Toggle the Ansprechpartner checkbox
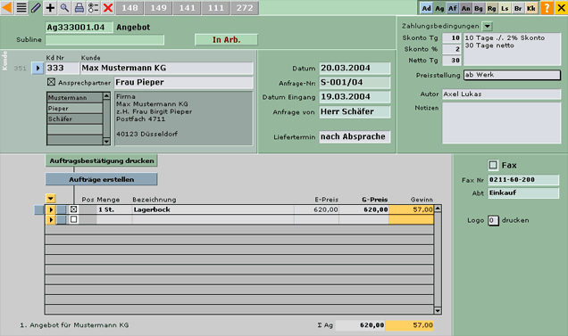Viewport: 568px width, 336px height. 51,82
